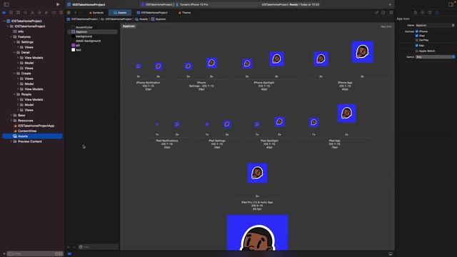This screenshot has width=457, height=257.
Task: Click the plus button in the title bar
Action: (x=390, y=4)
